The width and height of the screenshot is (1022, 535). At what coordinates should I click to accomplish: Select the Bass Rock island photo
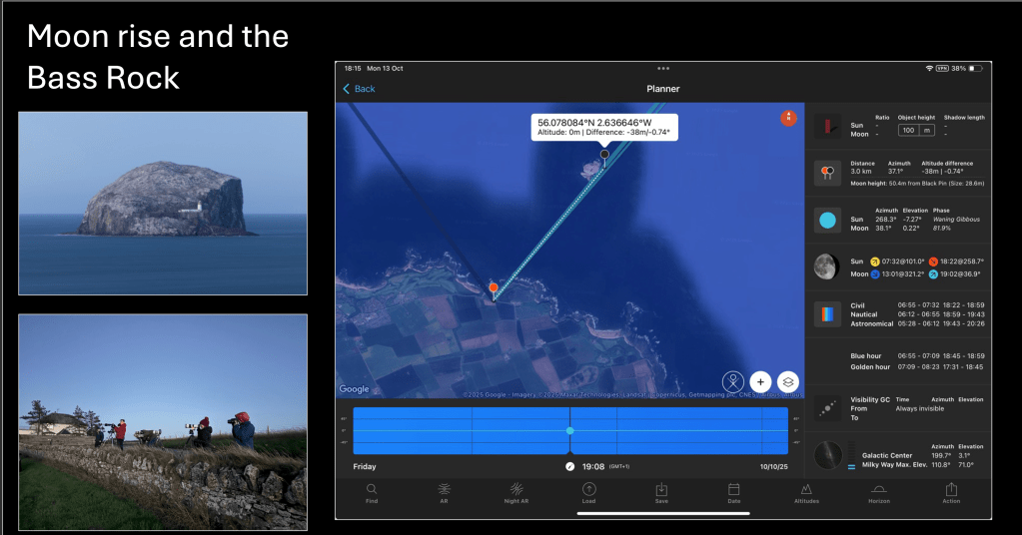pyautogui.click(x=163, y=203)
